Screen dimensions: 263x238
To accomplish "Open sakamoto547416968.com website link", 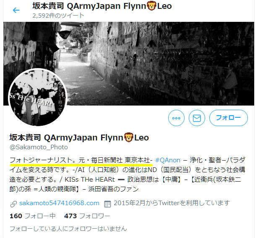I will (x=59, y=203).
